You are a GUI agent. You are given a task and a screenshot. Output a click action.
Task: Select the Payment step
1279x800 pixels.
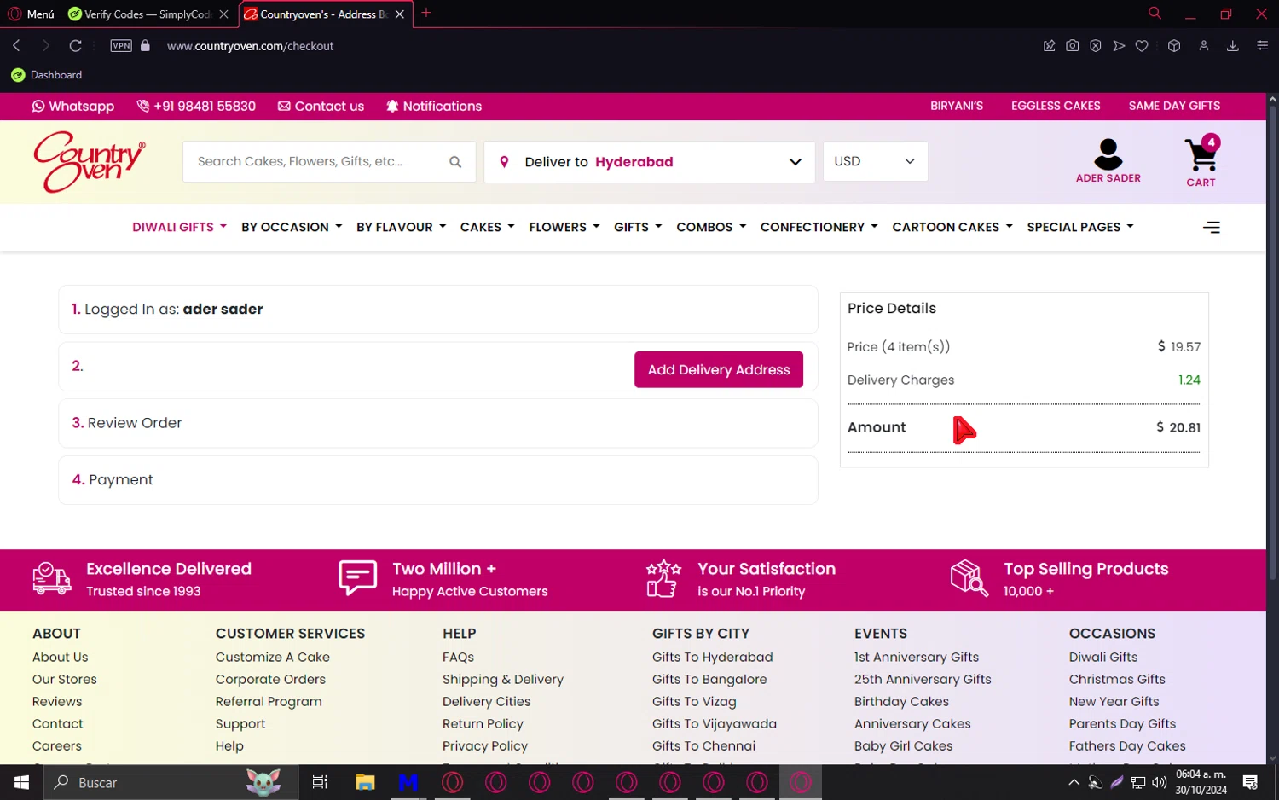pyautogui.click(x=437, y=479)
